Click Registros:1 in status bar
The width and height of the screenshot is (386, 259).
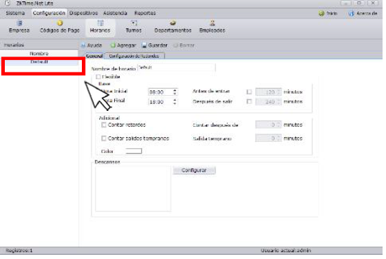pyautogui.click(x=19, y=251)
